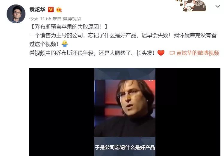This screenshot has width=224, height=156.
Task: Open the 袁炫华 username link
Action: pyautogui.click(x=37, y=10)
